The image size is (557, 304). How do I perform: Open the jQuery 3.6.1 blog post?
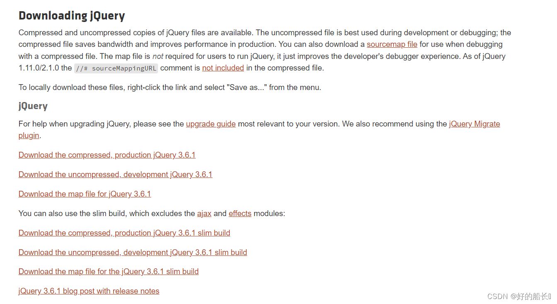(89, 291)
